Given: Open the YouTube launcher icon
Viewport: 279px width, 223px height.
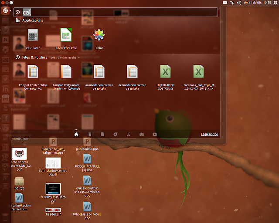Looking at the screenshot, I should pyautogui.click(x=5, y=108).
